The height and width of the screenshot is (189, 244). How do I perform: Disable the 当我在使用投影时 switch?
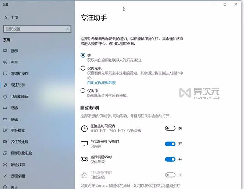tap(170, 144)
